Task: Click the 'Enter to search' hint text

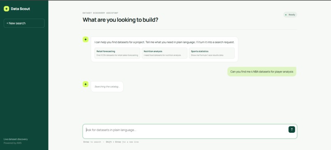Action: click(92, 142)
